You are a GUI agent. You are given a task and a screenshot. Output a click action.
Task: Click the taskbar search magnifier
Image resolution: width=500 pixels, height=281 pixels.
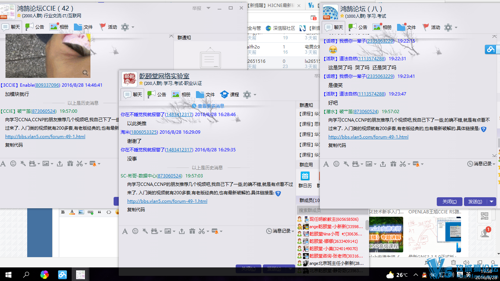tap(26, 274)
